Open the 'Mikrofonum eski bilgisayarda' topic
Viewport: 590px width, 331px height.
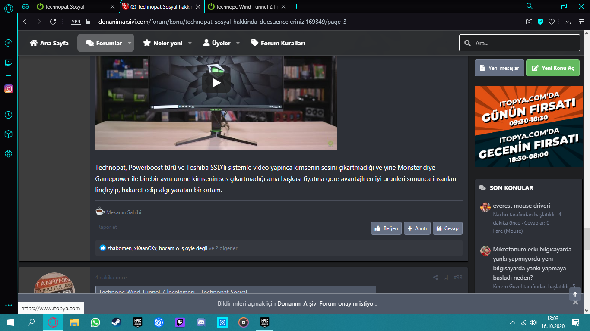(x=532, y=263)
